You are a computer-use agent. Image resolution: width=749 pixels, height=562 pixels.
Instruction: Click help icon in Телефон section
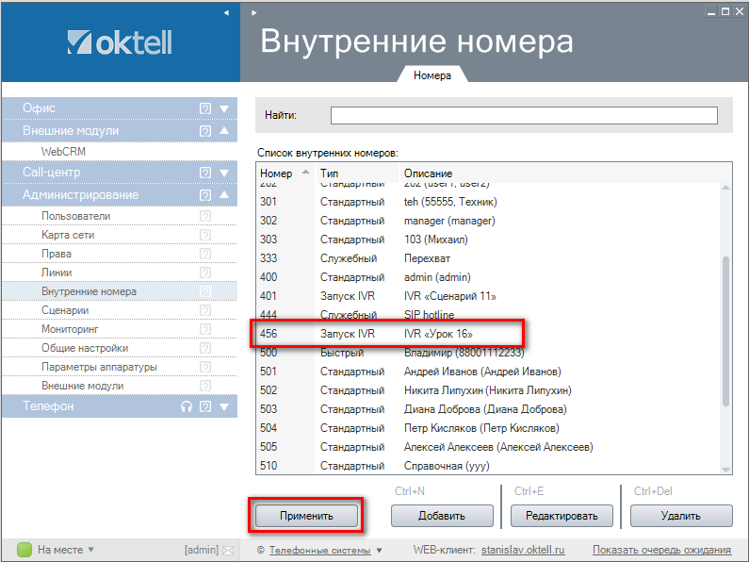(205, 406)
